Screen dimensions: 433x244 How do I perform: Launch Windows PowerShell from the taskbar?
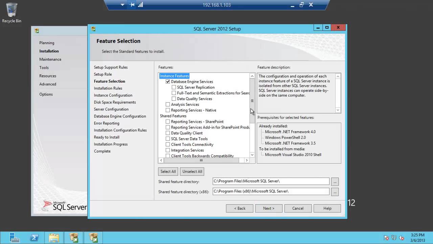pos(34,238)
